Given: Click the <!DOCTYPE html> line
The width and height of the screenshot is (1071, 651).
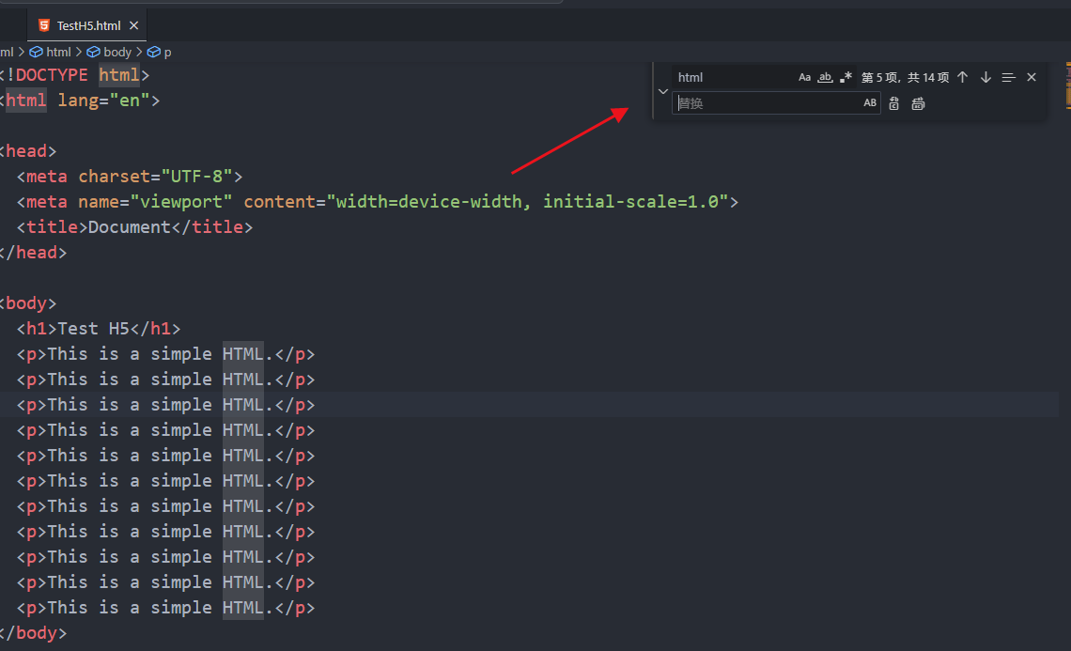Looking at the screenshot, I should pyautogui.click(x=74, y=75).
